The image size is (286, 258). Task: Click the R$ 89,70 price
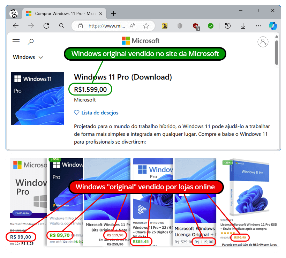[x=59, y=235]
